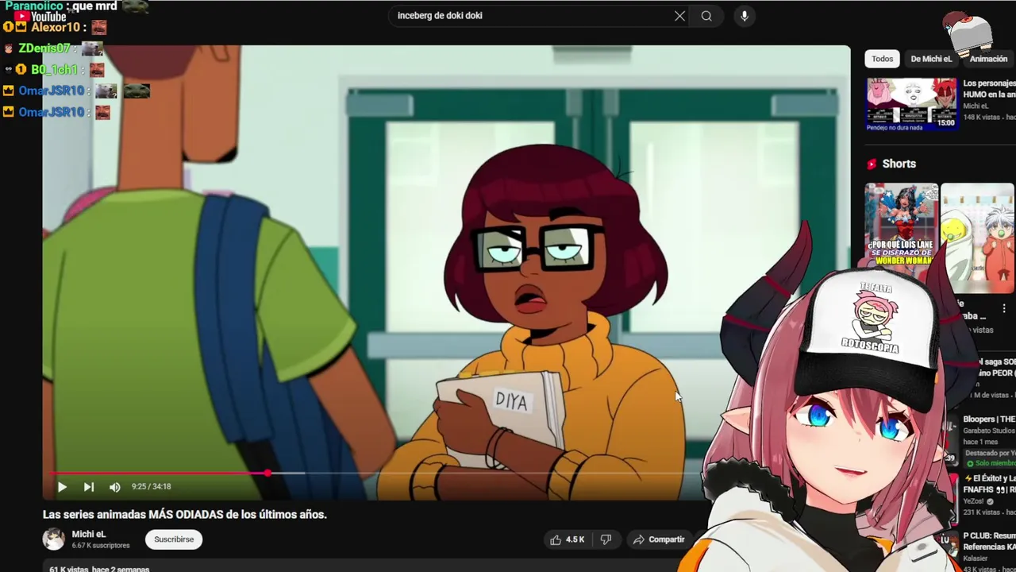This screenshot has width=1016, height=572.
Task: Open the 'El Éxito! y La FNAFHS' video
Action: (x=989, y=484)
